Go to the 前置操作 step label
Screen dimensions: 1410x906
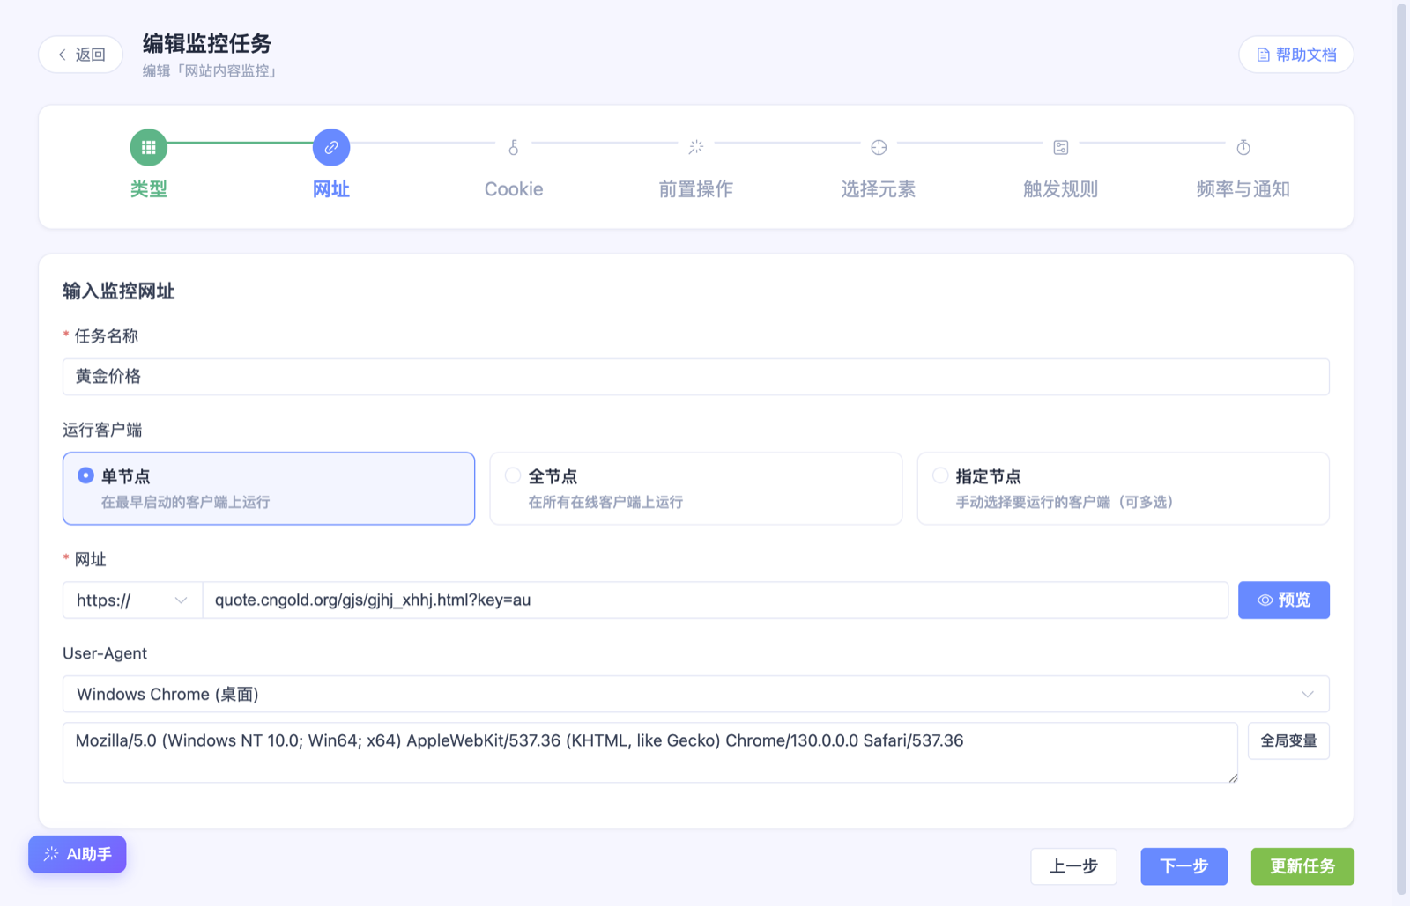(x=696, y=188)
